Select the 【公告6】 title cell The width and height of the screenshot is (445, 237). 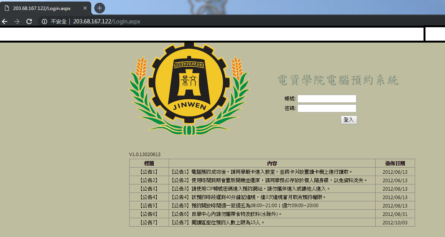(149, 214)
